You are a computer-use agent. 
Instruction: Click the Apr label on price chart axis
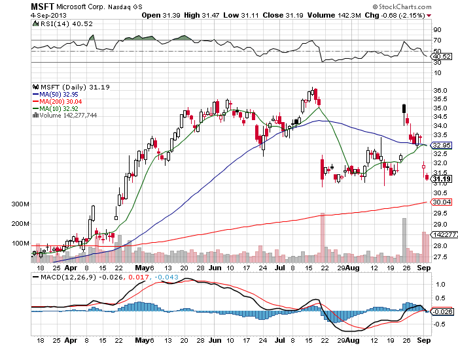click(x=71, y=268)
